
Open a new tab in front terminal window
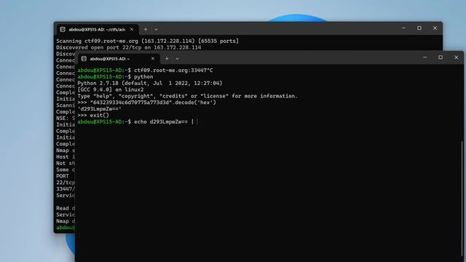point(167,59)
